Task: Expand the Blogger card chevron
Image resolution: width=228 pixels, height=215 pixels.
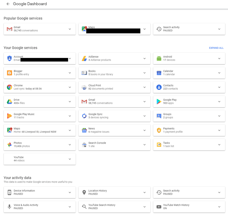Action: 70,73
